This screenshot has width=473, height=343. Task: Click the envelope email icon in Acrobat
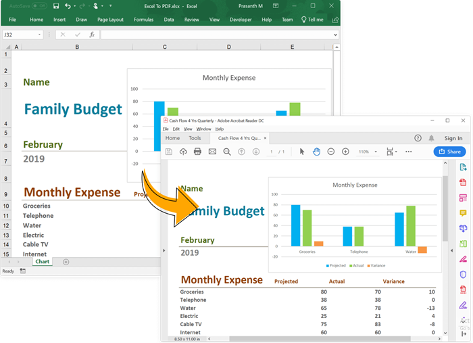212,152
